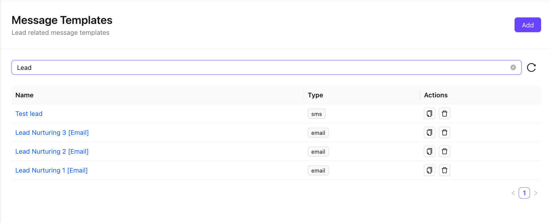
Task: Open Lead Nurturing 3 [Email] link
Action: click(x=52, y=133)
